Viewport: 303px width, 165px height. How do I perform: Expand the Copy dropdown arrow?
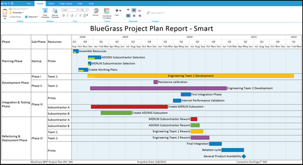[x=5, y=19]
